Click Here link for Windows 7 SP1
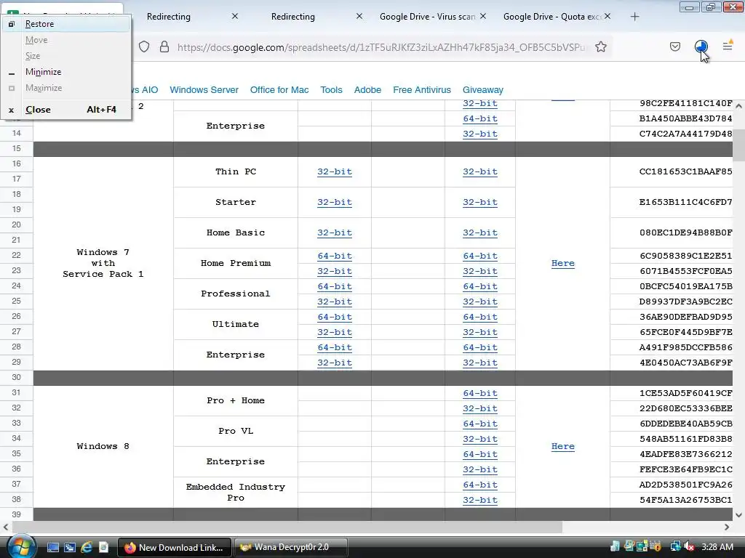The width and height of the screenshot is (745, 558). pos(562,263)
